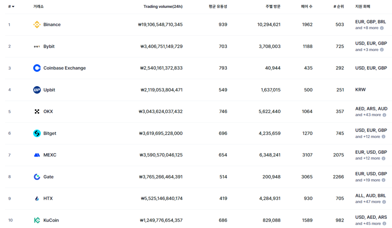The image size is (392, 228).
Task: Sort by 평균 유동성 column header
Action: tap(218, 7)
